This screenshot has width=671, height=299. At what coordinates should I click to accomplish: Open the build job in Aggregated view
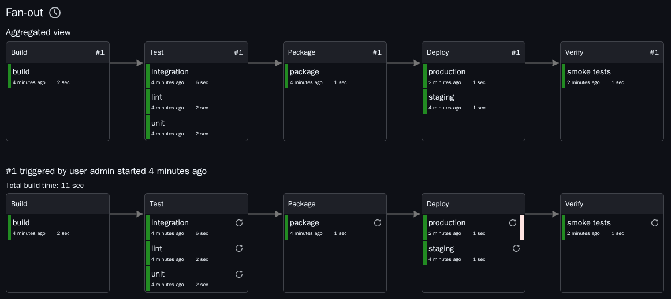click(x=21, y=72)
